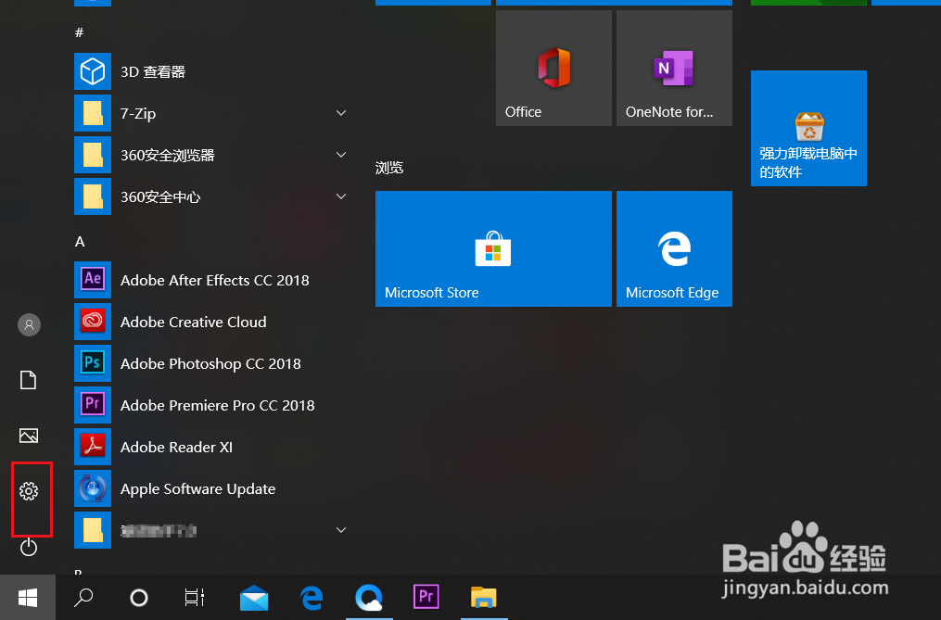This screenshot has width=941, height=620.
Task: Open the 强力卸载电脑中的软件 tile
Action: click(x=808, y=129)
